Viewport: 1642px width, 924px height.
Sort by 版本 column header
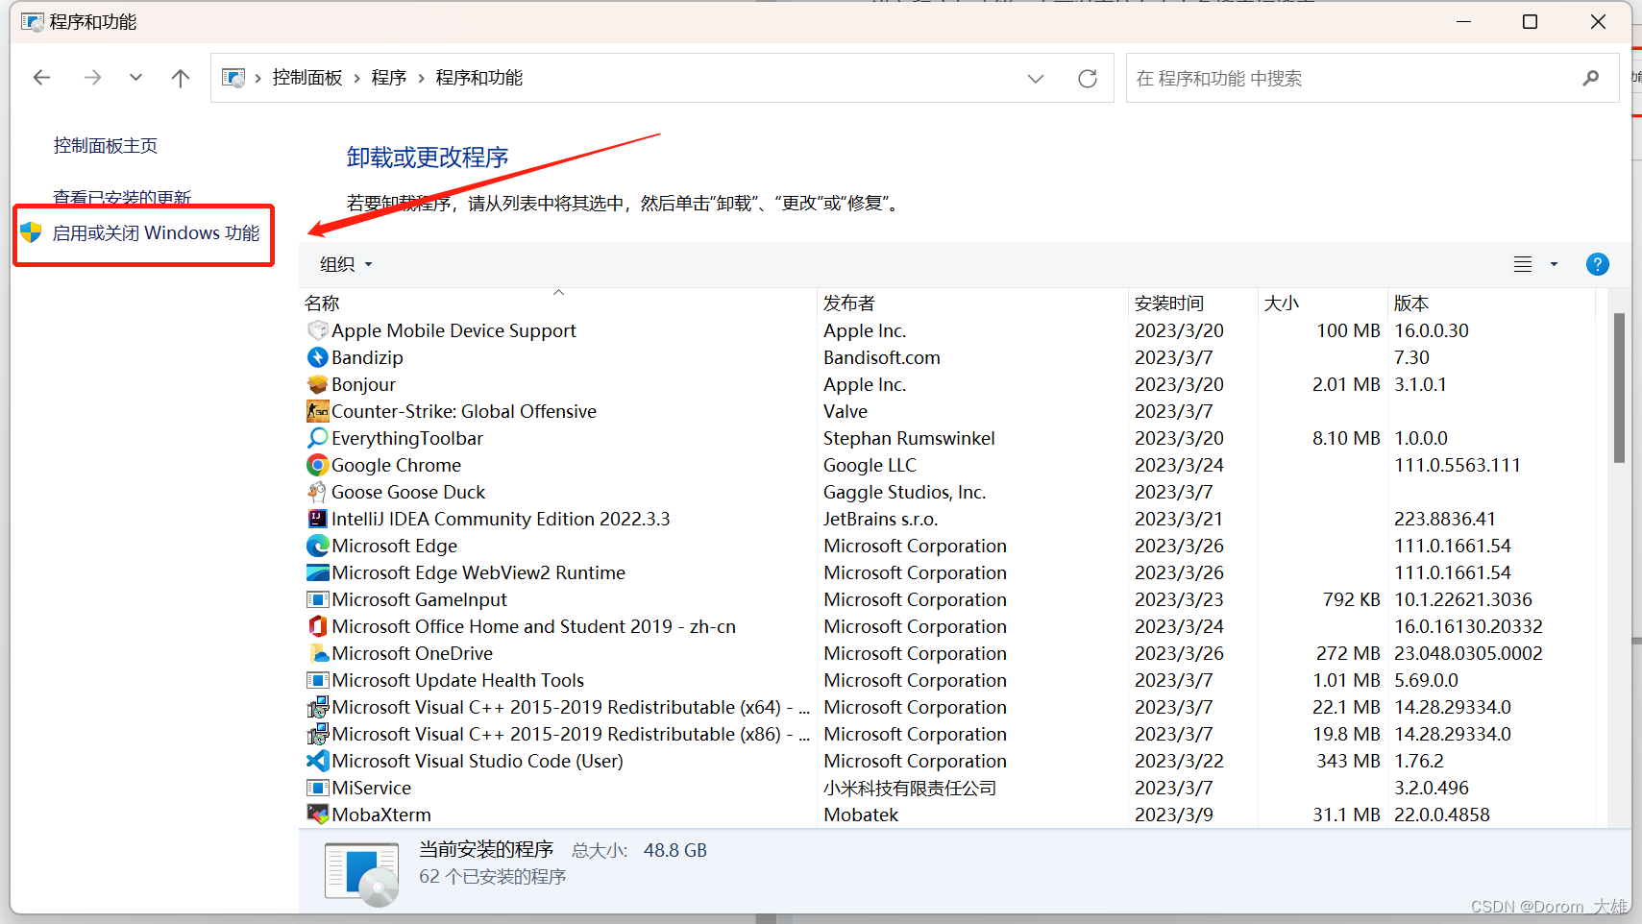tap(1411, 304)
